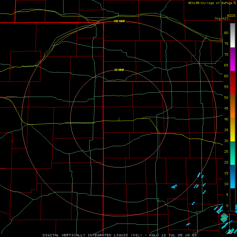Click the scale value 15
Viewport: 237px width, 237px height.
click(226, 173)
